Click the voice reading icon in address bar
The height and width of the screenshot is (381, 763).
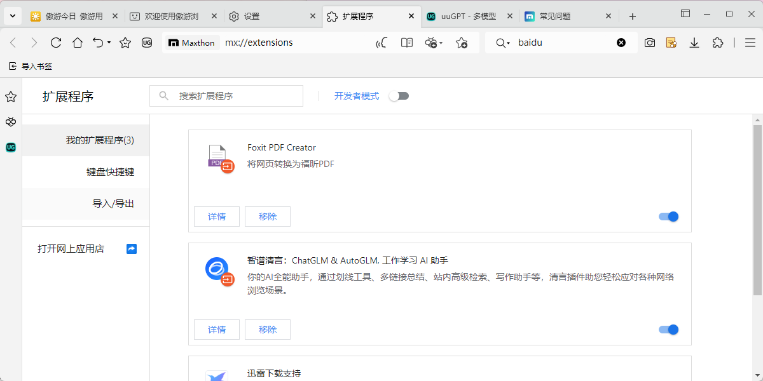pyautogui.click(x=380, y=43)
